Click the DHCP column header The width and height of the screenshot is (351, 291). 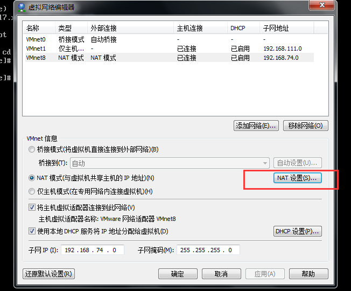tap(243, 28)
